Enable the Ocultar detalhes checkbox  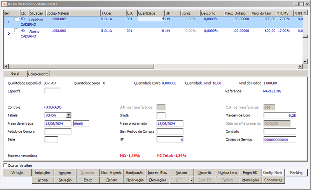coord(5,165)
